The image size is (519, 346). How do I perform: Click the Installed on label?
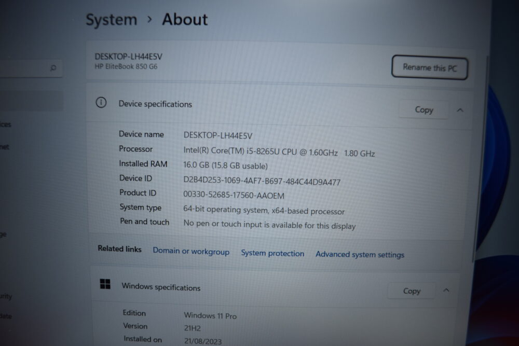coord(143,339)
